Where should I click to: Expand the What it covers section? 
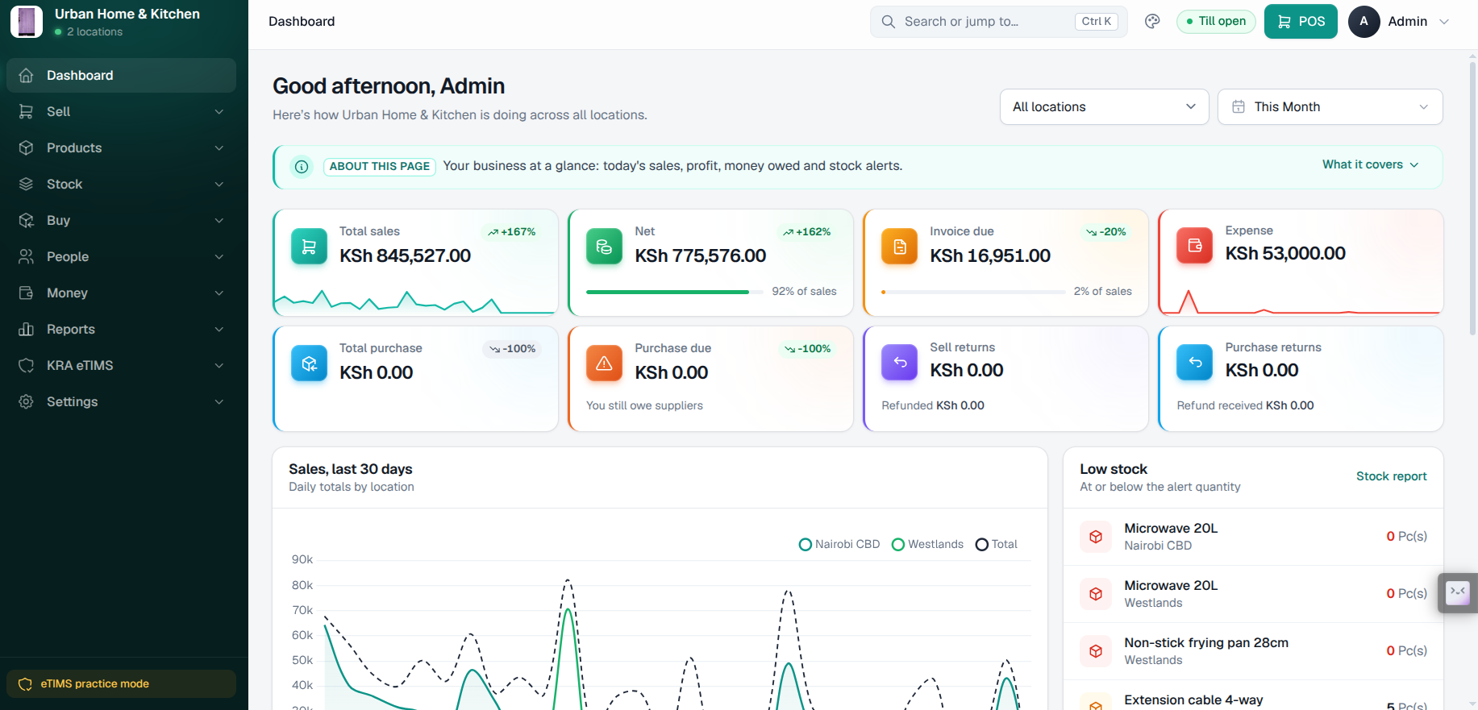[1370, 164]
